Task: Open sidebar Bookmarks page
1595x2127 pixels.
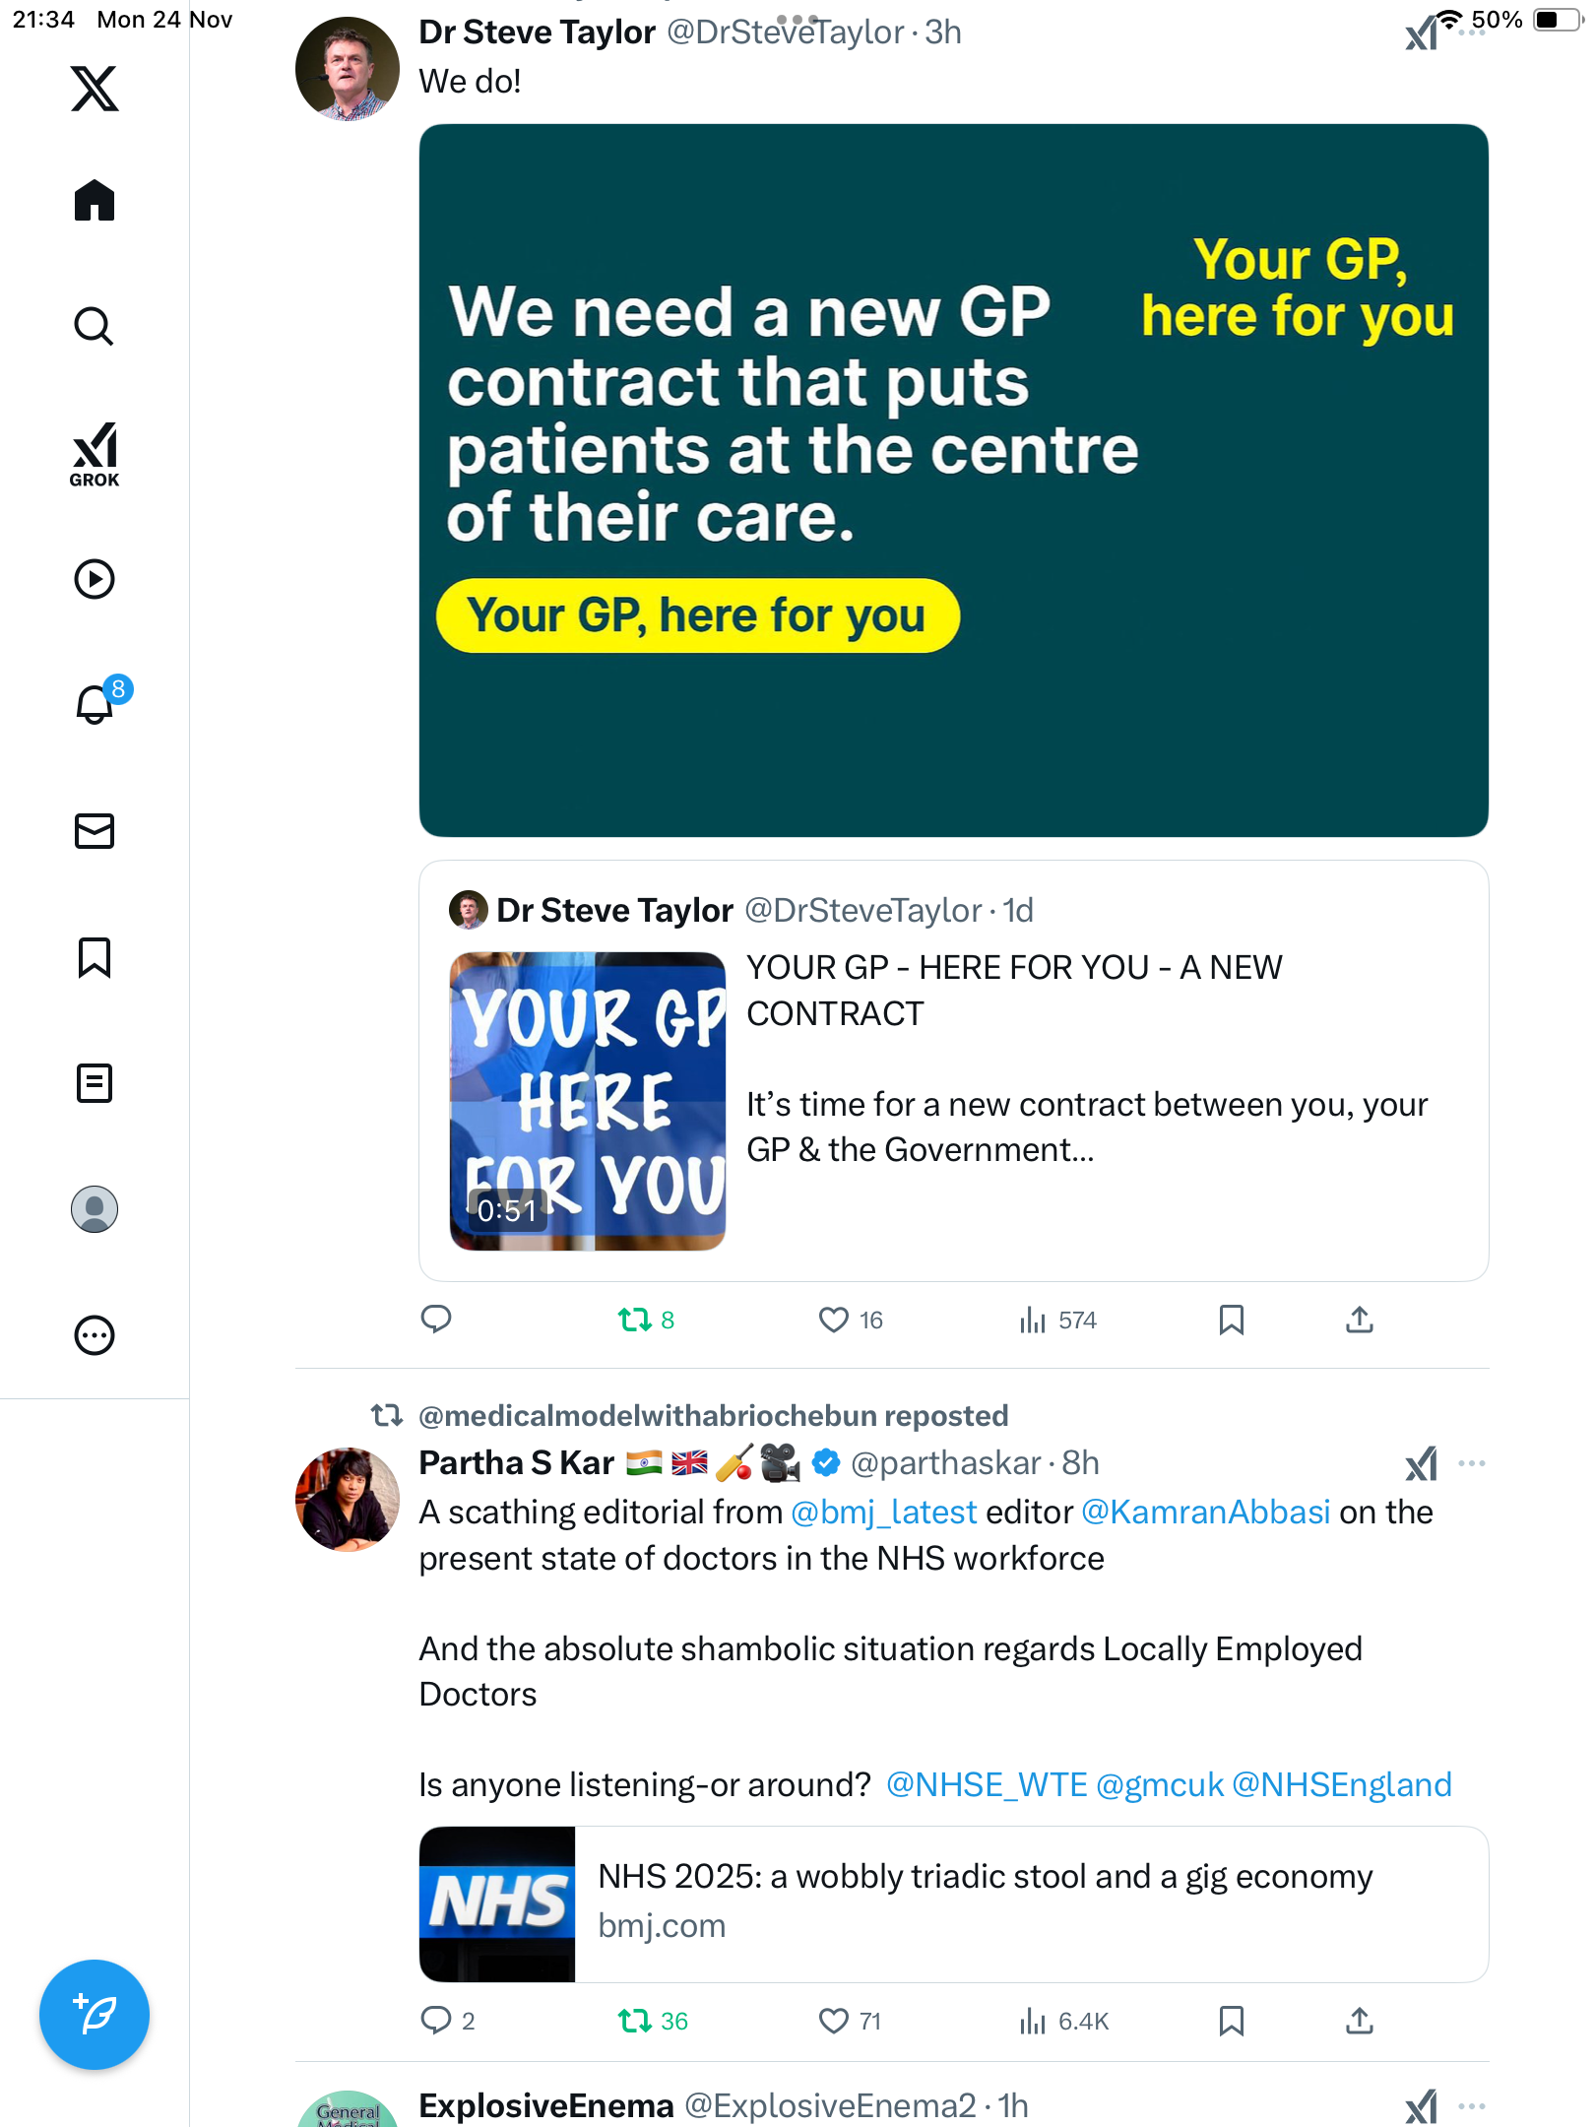Action: [95, 957]
